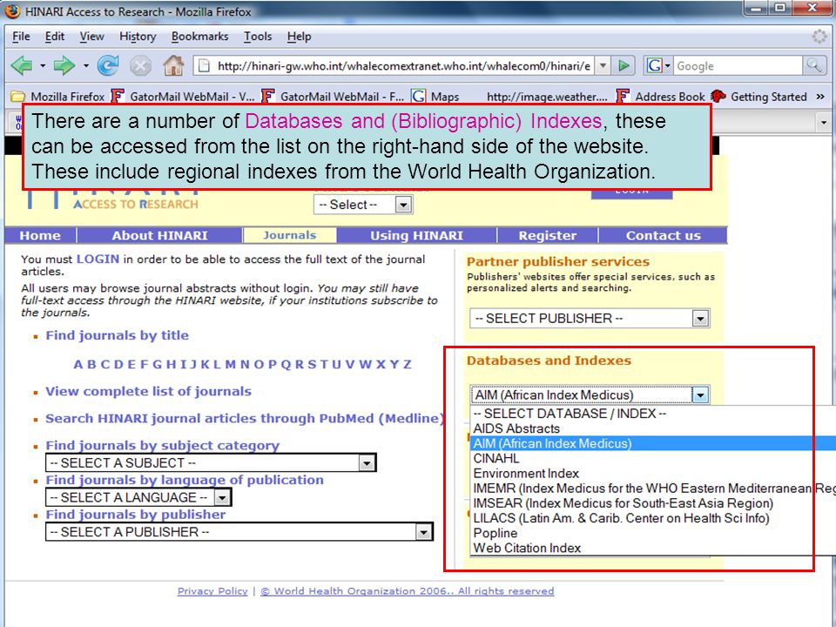This screenshot has width=836, height=627.
Task: Click letter M in alphabet list
Action: tap(230, 365)
